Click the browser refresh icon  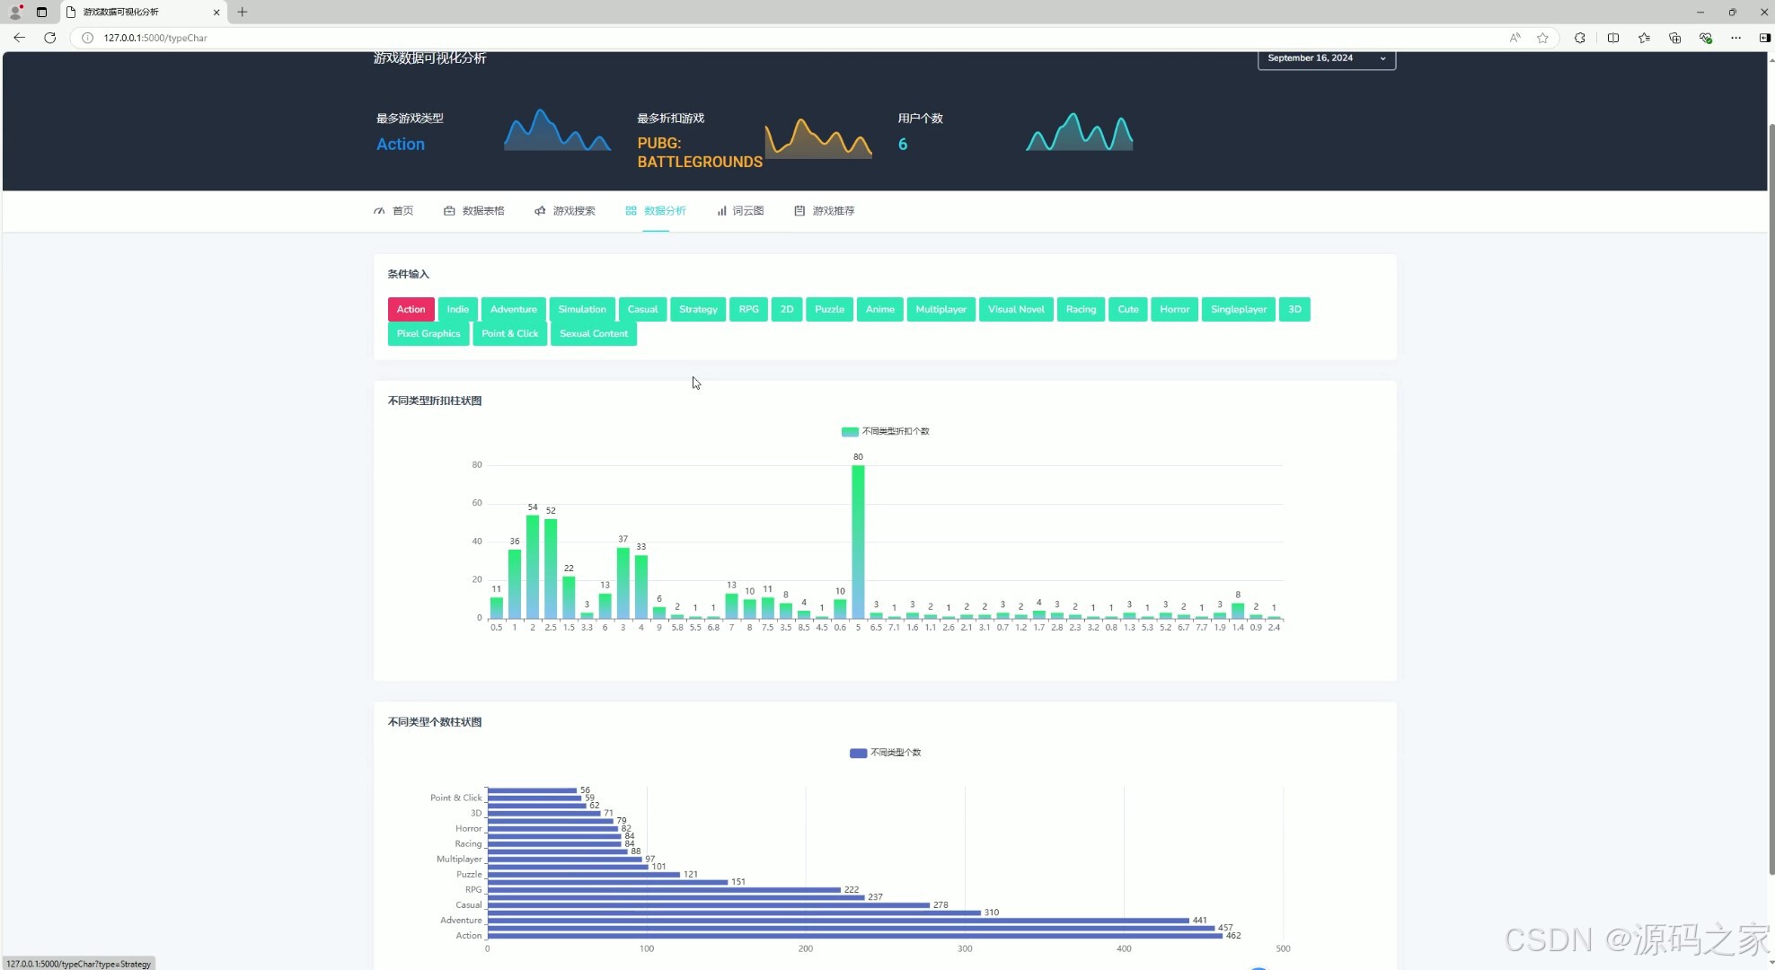point(49,38)
